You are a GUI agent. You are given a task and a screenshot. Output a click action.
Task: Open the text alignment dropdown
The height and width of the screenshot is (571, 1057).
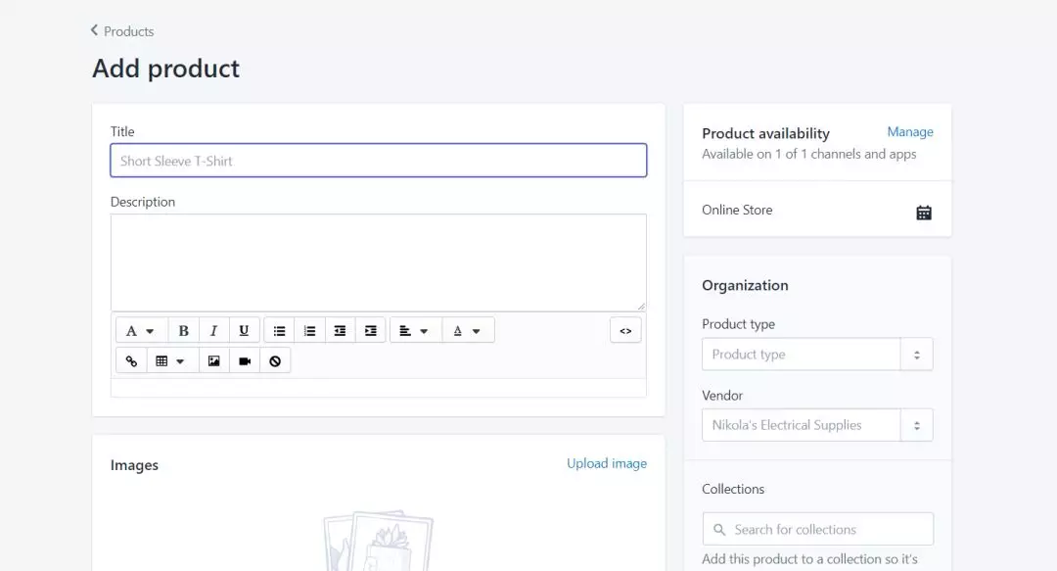[415, 330]
